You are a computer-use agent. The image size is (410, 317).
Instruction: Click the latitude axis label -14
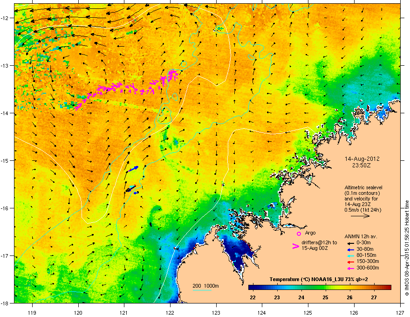click(x=6, y=113)
